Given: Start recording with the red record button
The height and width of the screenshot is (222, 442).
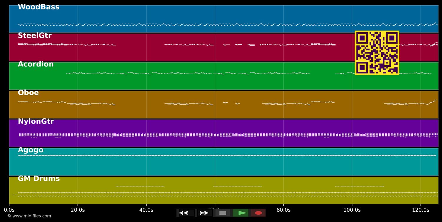Looking at the screenshot, I should click(x=258, y=213).
